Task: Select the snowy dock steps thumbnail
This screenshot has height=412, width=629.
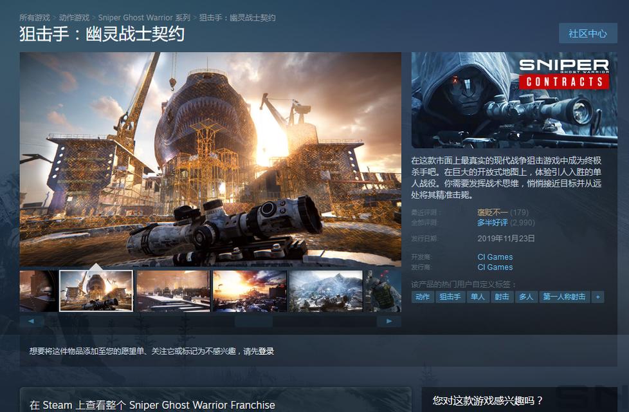Action: (x=173, y=291)
